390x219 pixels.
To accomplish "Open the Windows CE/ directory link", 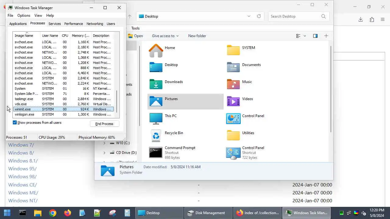I will coord(23,185).
